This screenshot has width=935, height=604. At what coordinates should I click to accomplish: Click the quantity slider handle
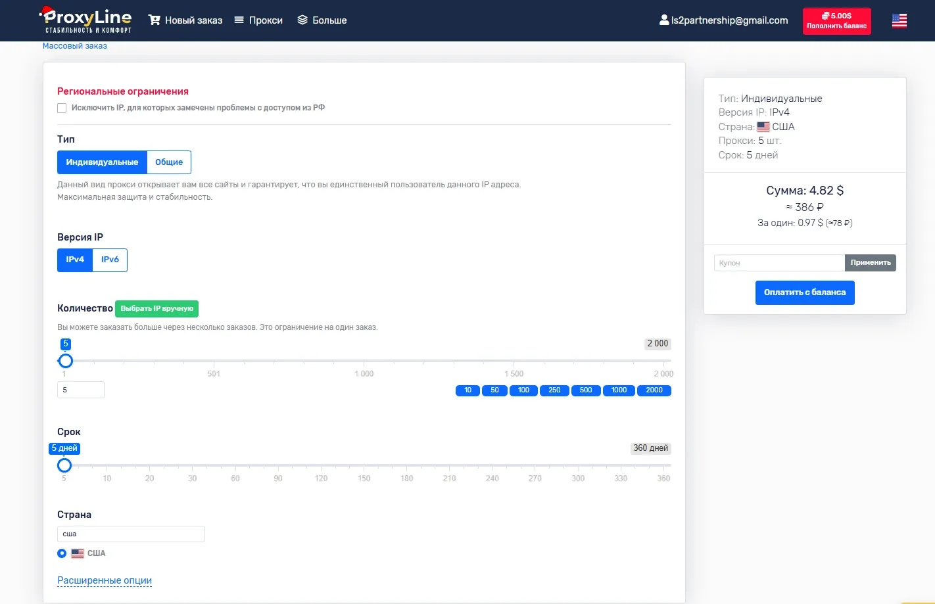coord(66,361)
